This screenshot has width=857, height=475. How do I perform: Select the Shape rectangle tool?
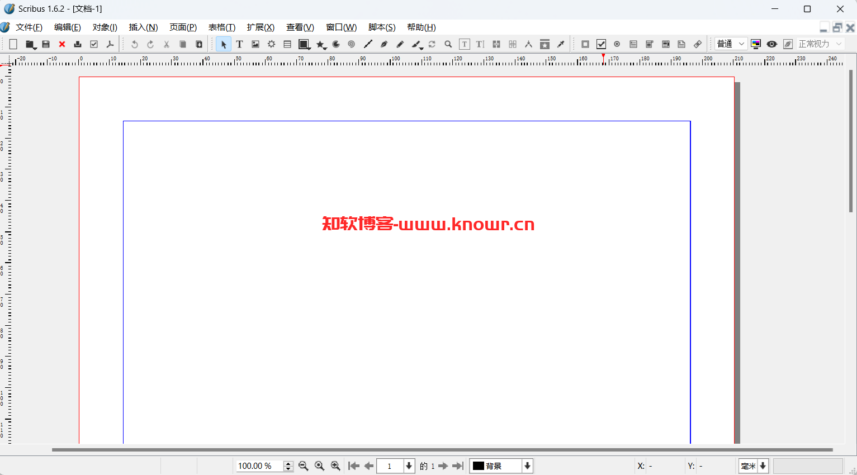click(x=304, y=44)
